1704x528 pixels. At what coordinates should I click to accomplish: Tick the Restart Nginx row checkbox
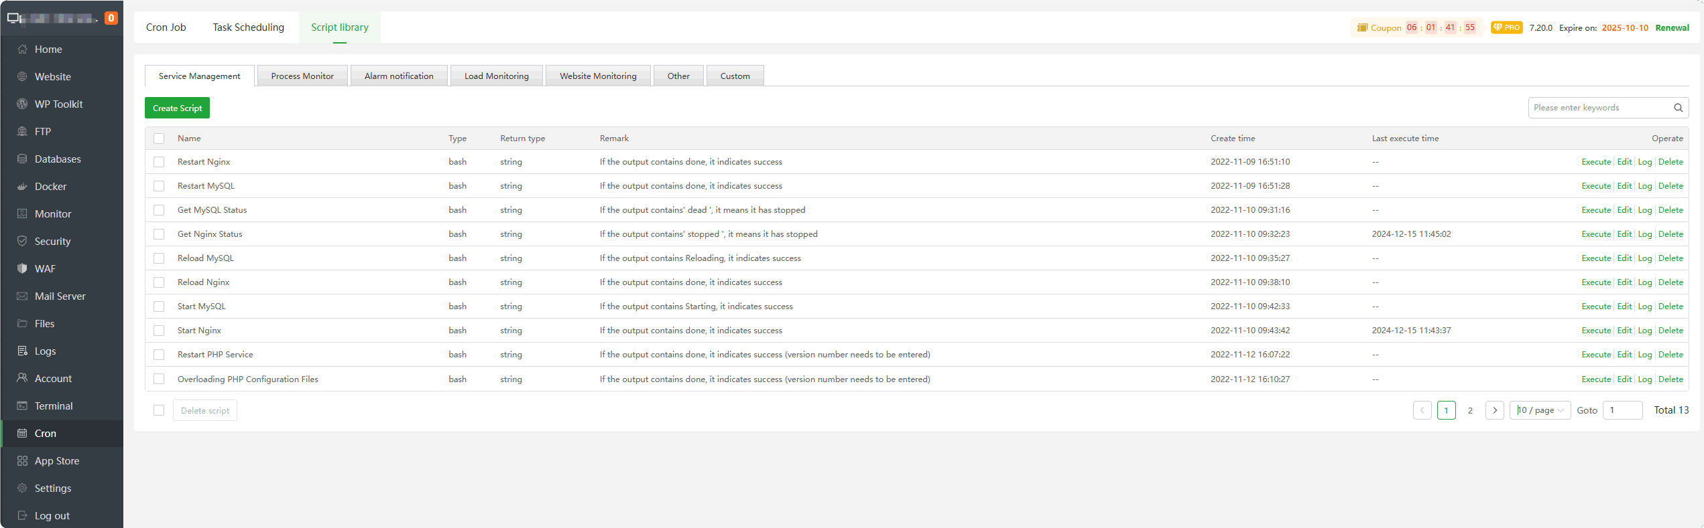click(x=159, y=162)
